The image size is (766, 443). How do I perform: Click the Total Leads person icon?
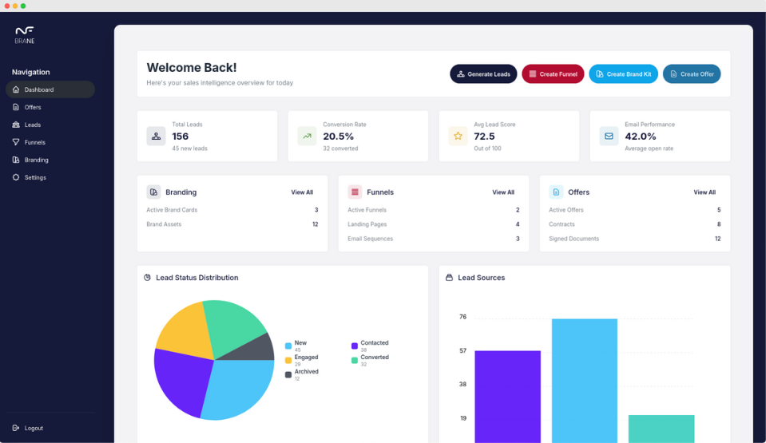pos(156,136)
